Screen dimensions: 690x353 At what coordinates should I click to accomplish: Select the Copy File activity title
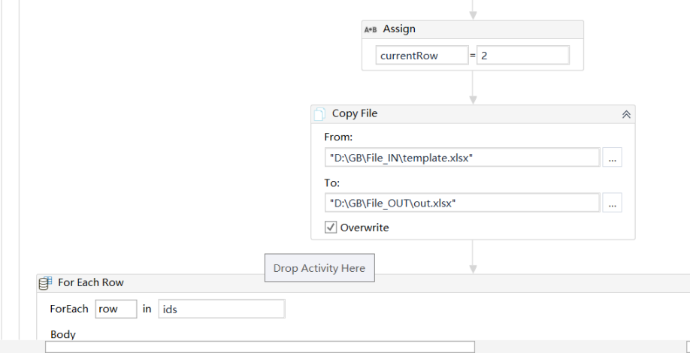(355, 113)
